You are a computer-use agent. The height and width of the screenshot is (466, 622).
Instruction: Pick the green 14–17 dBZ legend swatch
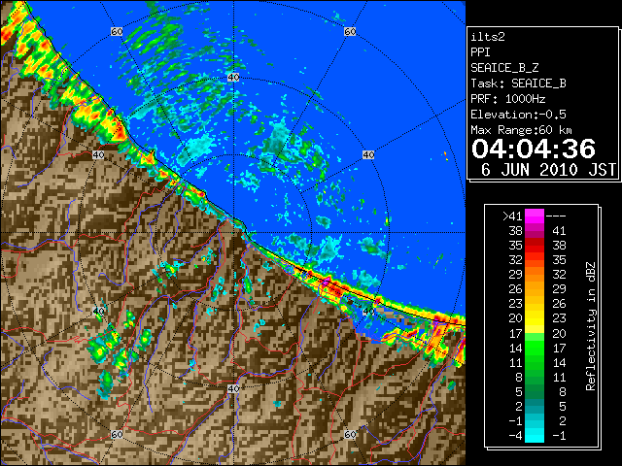535,348
